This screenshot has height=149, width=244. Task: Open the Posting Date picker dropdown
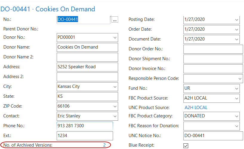tap(237, 20)
